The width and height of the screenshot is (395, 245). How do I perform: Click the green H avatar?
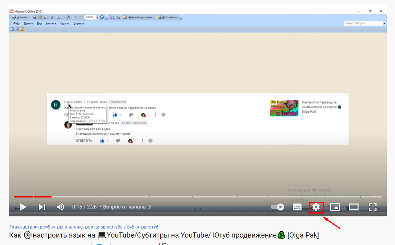[x=56, y=105]
